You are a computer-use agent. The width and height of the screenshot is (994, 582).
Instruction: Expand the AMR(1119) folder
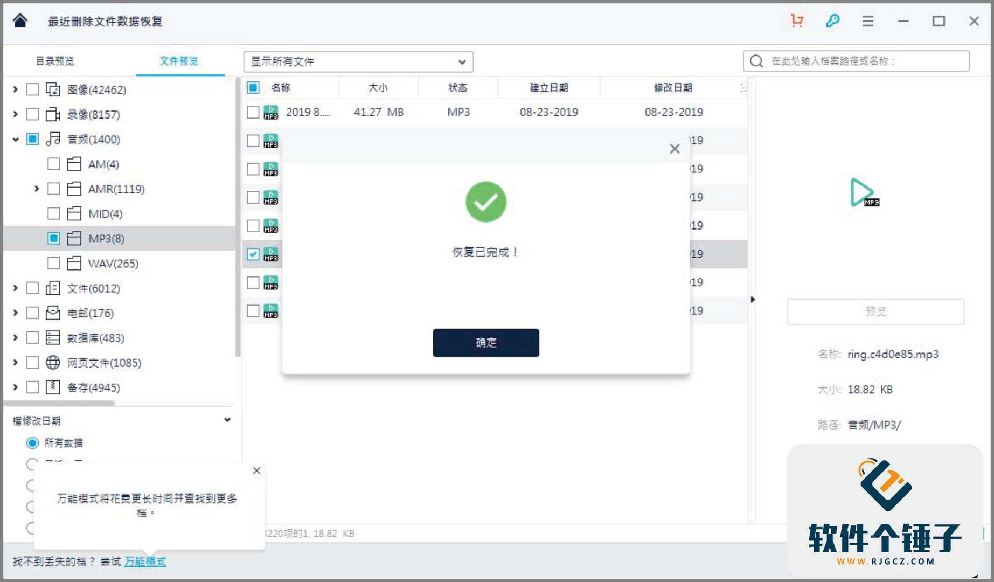pos(36,189)
